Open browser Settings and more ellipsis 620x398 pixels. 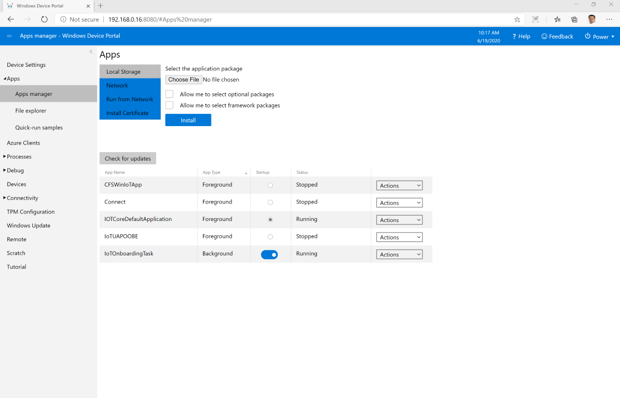[x=609, y=20]
